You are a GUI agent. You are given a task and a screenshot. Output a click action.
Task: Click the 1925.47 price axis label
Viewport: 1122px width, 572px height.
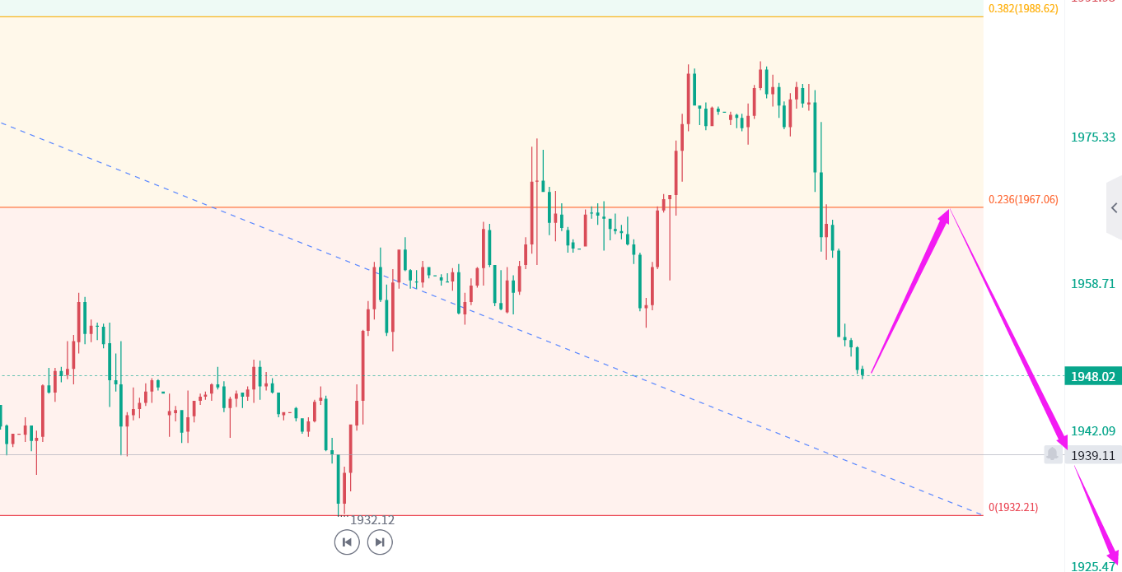point(1092,566)
